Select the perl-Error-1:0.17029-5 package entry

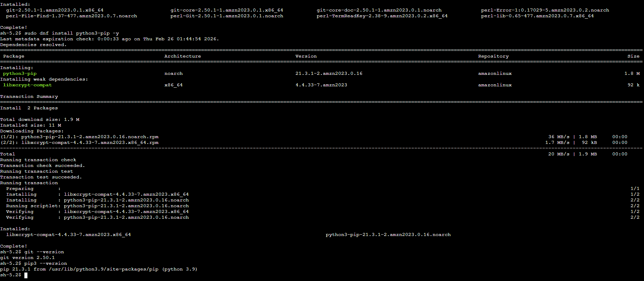(545, 10)
